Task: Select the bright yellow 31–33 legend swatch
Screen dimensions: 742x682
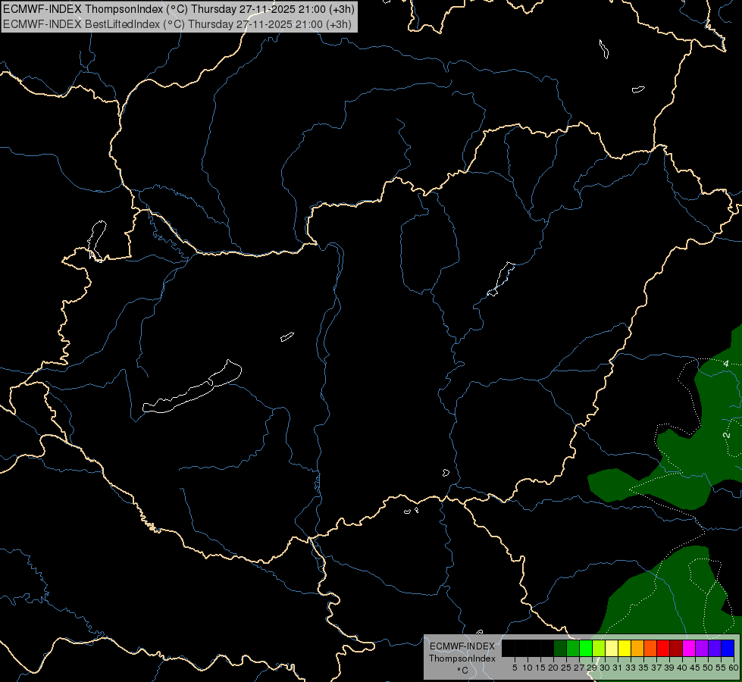Action: (x=625, y=649)
